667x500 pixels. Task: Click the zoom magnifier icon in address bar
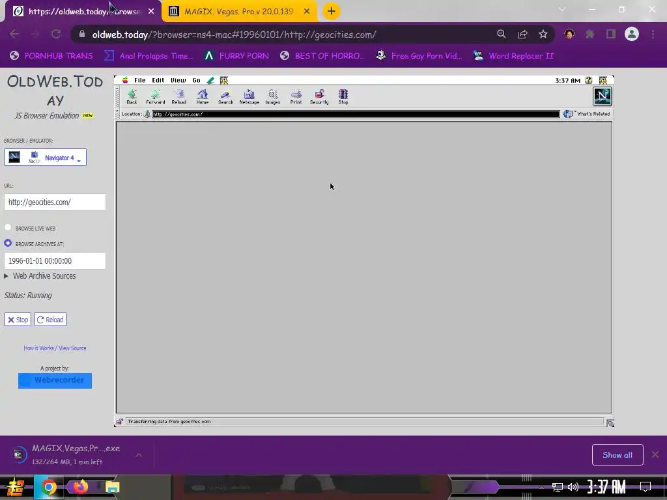(501, 35)
